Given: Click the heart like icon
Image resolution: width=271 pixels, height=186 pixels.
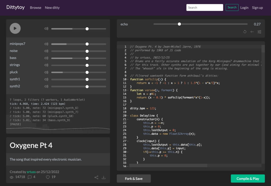Looking at the screenshot, I should coord(48,177).
